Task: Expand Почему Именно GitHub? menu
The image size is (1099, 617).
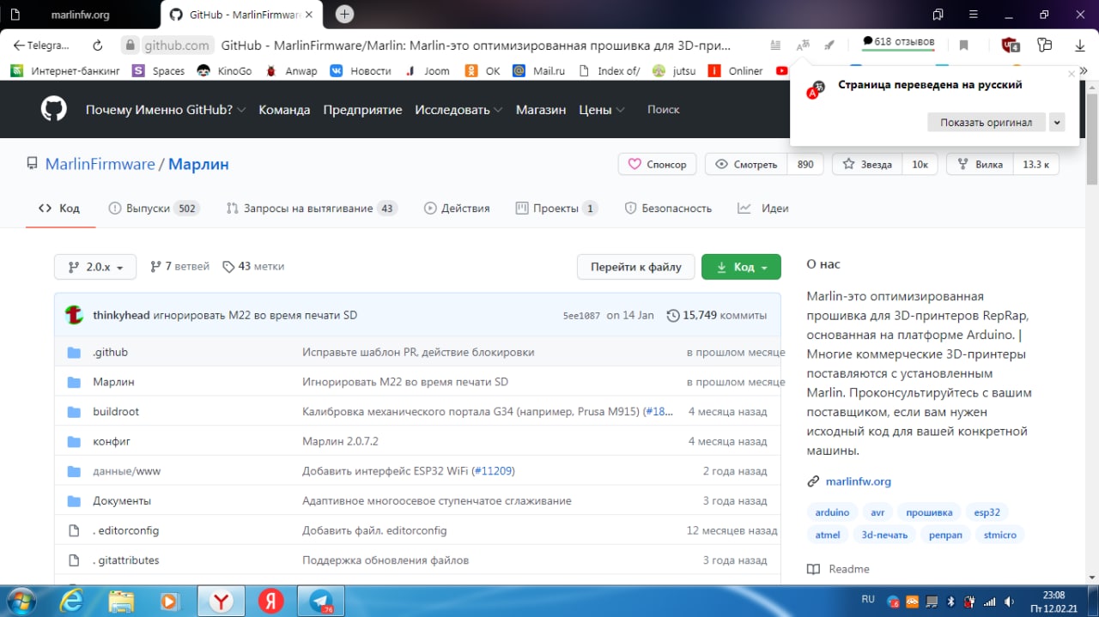Action: pos(166,110)
